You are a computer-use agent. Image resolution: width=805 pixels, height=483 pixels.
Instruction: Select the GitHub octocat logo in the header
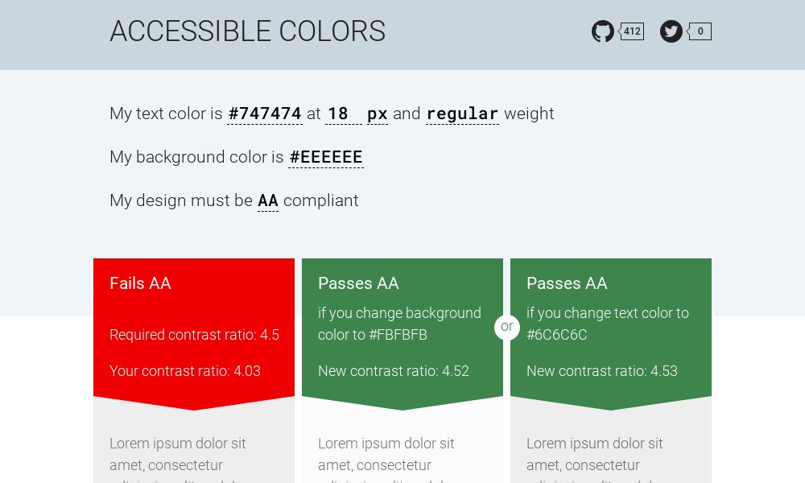pyautogui.click(x=603, y=31)
